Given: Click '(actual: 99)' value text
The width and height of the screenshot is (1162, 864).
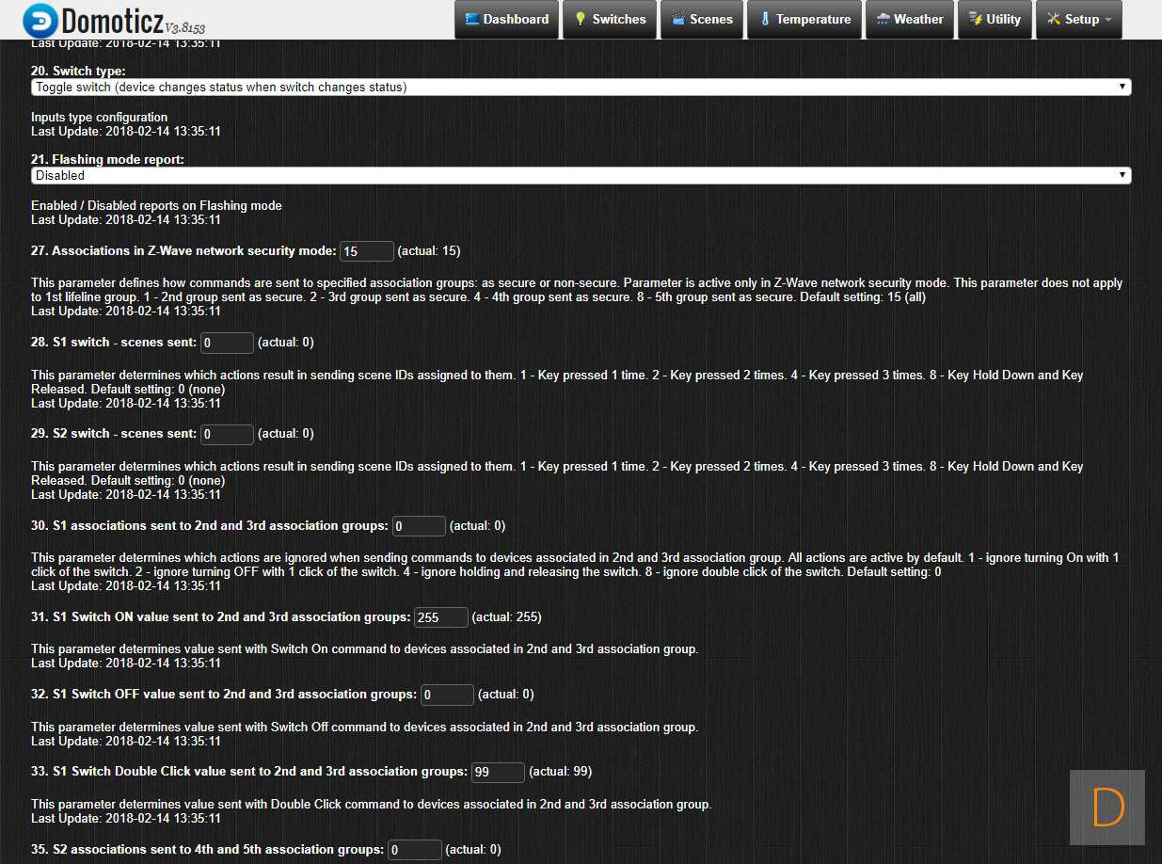Looking at the screenshot, I should pos(561,772).
